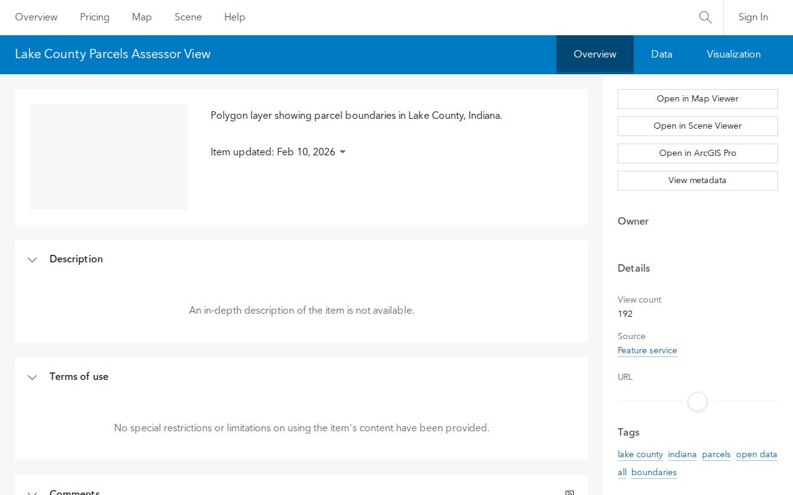Click the 'lake county' tag

[640, 455]
